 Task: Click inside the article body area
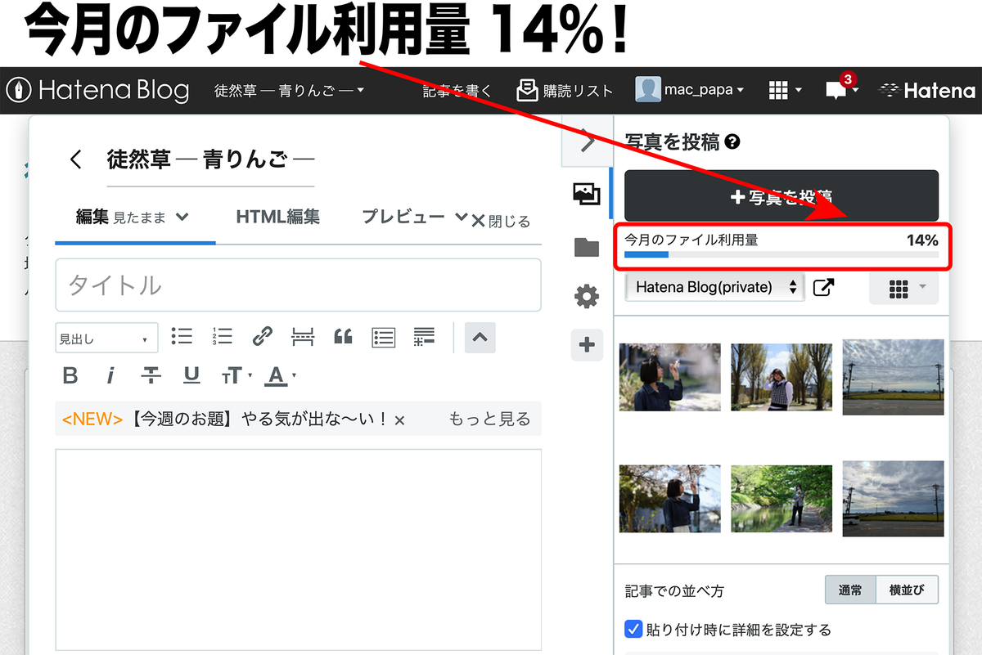coord(298,549)
